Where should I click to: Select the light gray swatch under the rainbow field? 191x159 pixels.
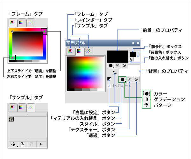click(93, 90)
